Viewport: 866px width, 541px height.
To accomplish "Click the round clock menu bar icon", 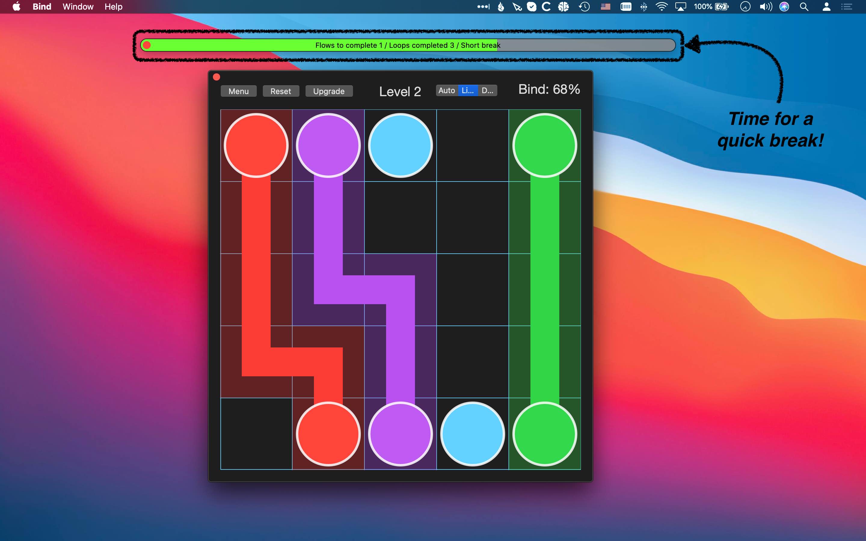I will coord(745,6).
